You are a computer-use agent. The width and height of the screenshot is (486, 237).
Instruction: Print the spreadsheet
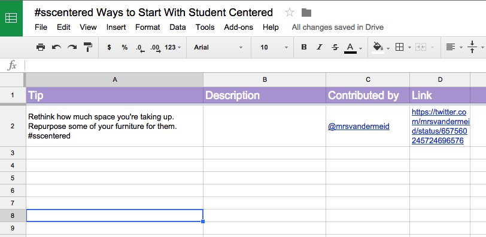point(41,47)
